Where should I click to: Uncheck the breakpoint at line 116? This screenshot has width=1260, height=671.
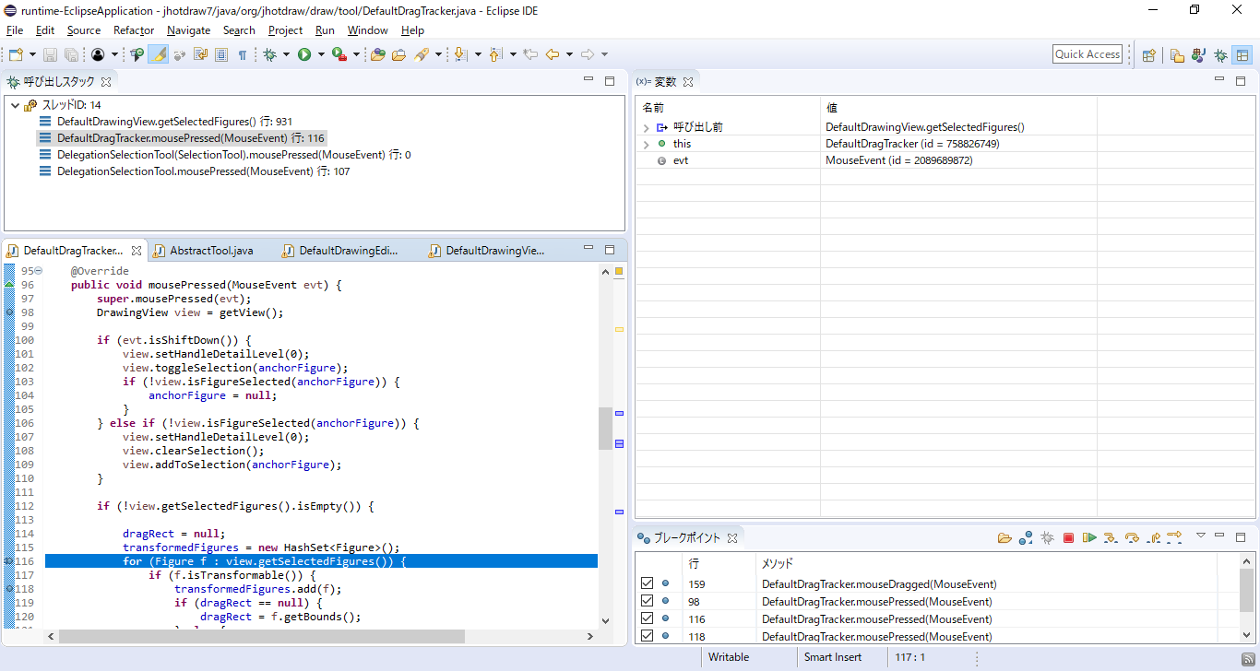point(647,618)
